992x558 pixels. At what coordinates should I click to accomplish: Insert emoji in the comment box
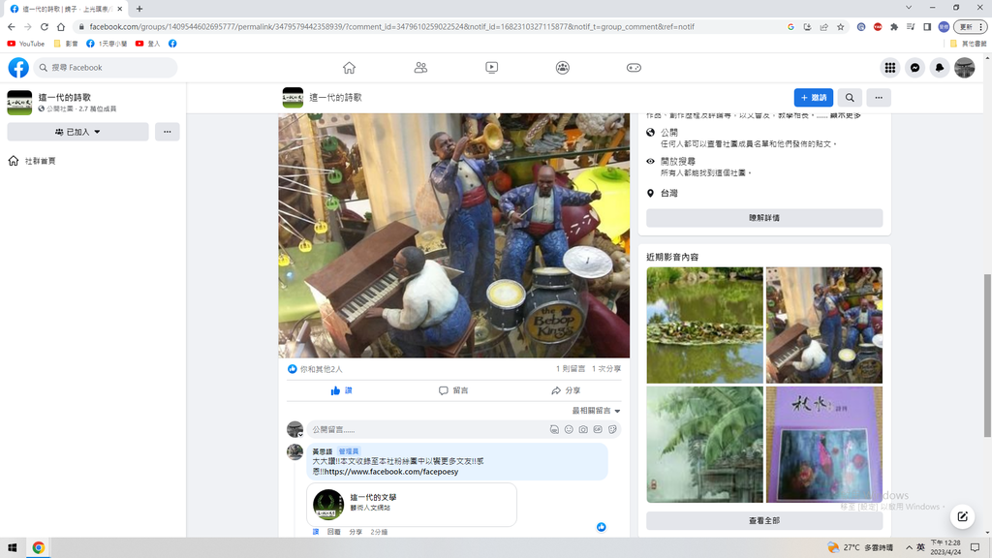[569, 429]
